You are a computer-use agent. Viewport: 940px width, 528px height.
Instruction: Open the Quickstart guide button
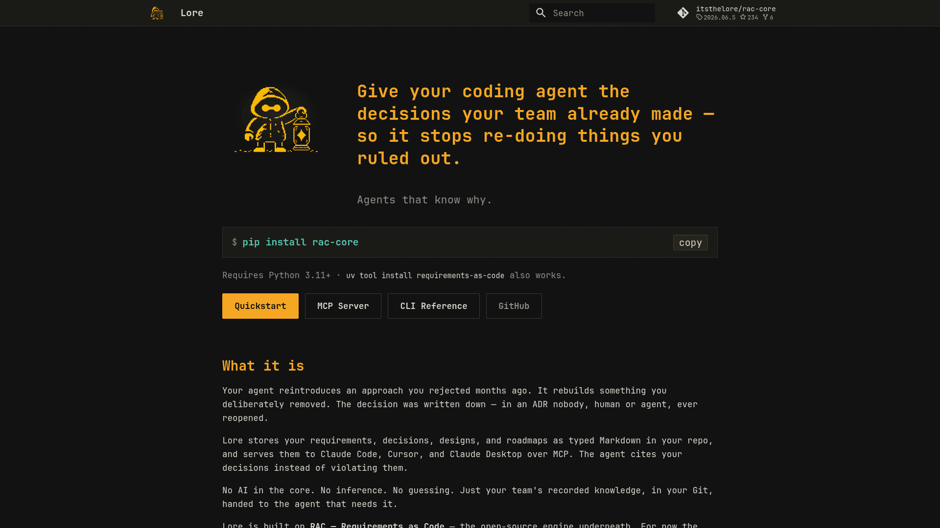(x=260, y=306)
